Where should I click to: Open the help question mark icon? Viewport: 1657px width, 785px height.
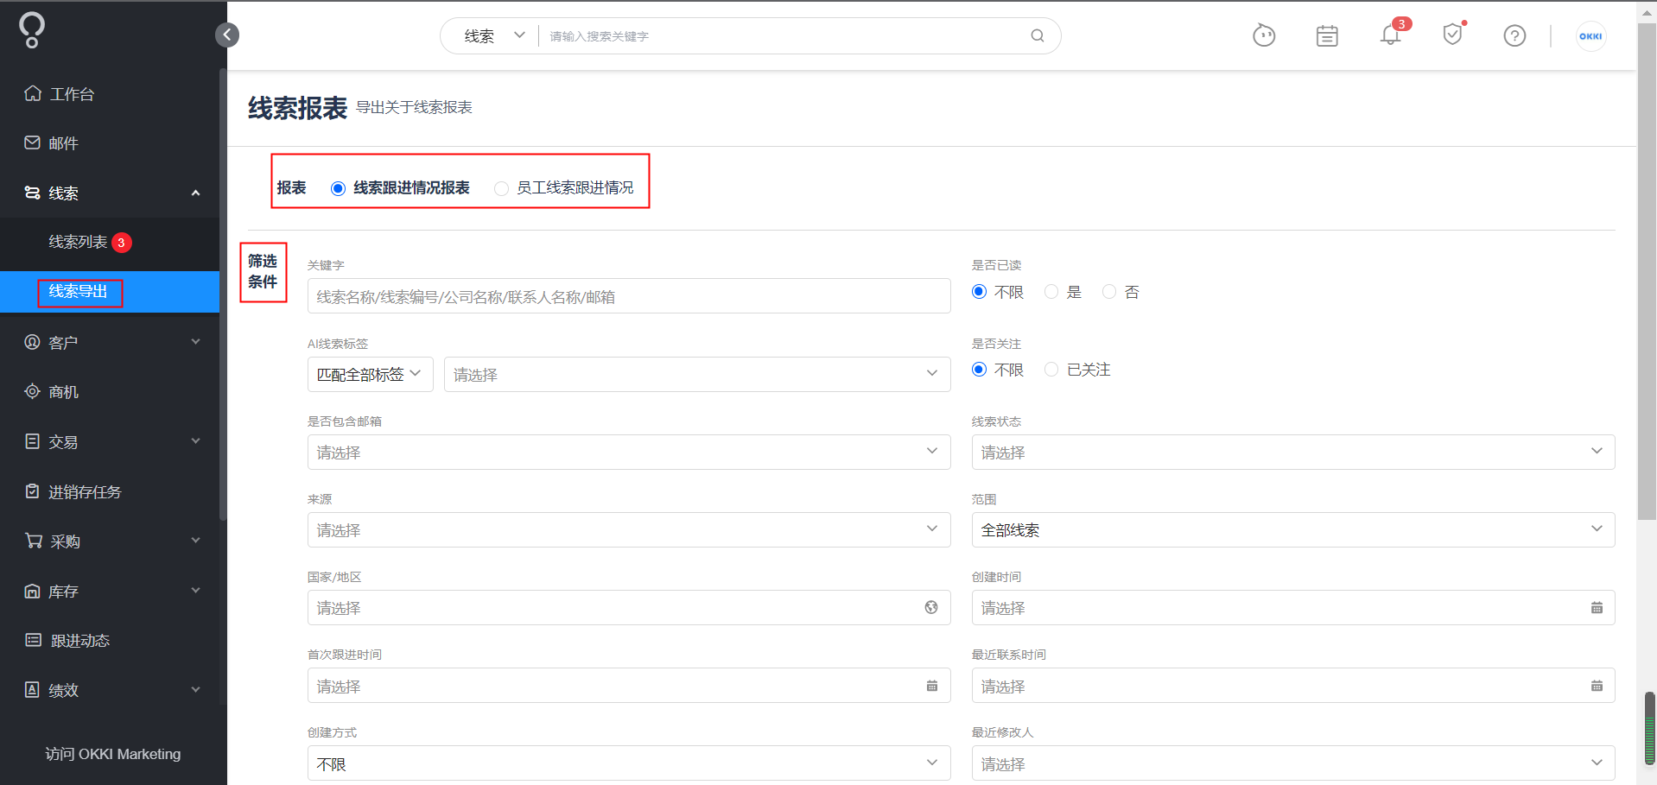(x=1514, y=35)
